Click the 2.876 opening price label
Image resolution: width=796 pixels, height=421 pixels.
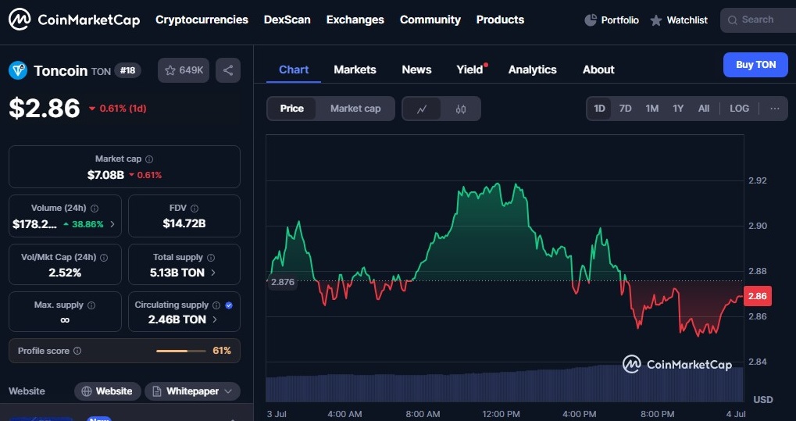[x=282, y=282]
